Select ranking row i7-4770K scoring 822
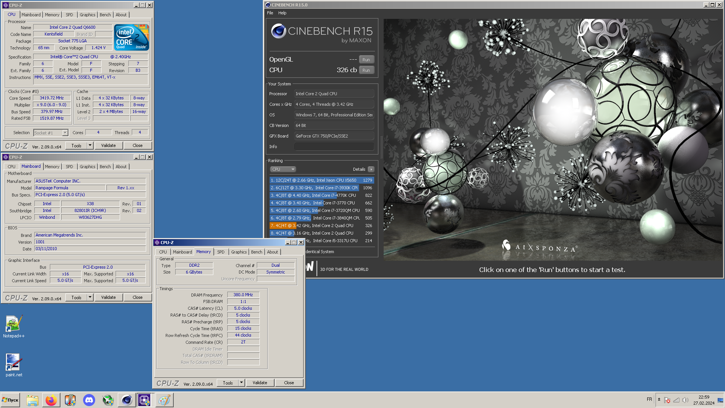725x408 pixels. [322, 195]
